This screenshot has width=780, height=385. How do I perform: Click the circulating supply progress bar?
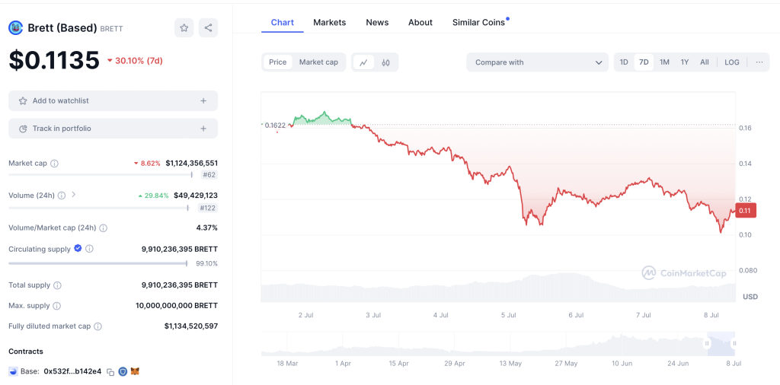pyautogui.click(x=98, y=263)
